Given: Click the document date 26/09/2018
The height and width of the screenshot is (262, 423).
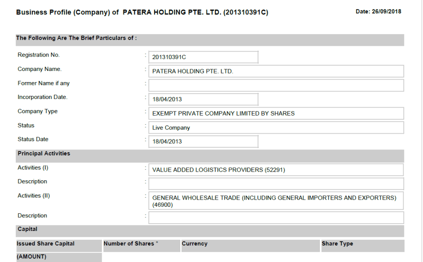Looking at the screenshot, I should tap(378, 12).
